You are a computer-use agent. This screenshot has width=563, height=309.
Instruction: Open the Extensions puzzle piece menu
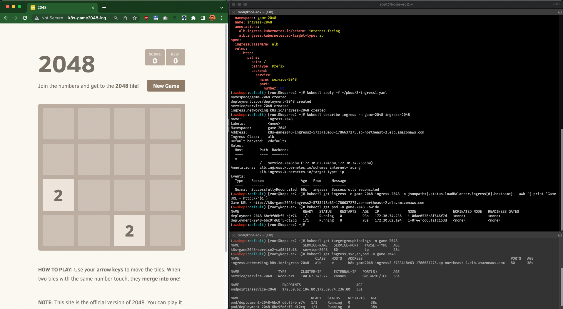coord(193,18)
